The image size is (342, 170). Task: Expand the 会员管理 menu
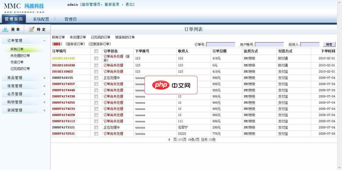pos(44,94)
